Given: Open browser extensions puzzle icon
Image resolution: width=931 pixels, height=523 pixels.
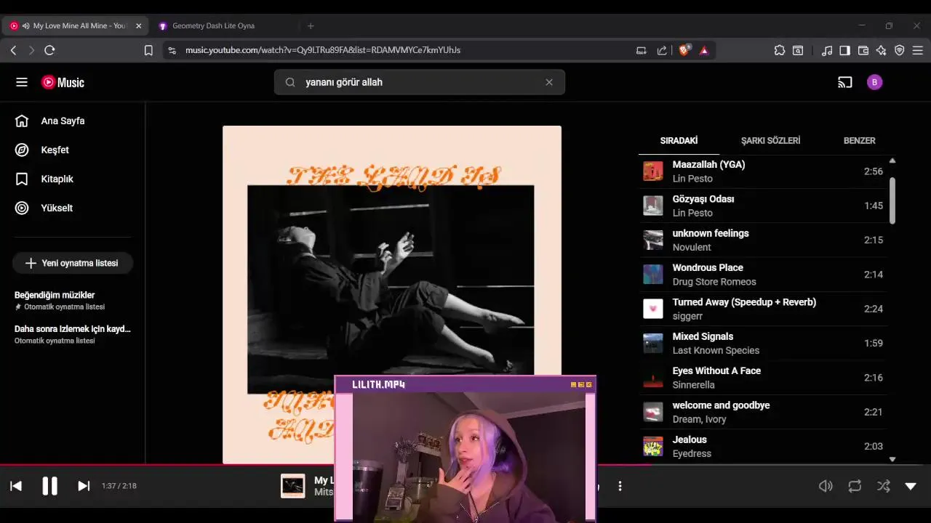Looking at the screenshot, I should point(780,50).
